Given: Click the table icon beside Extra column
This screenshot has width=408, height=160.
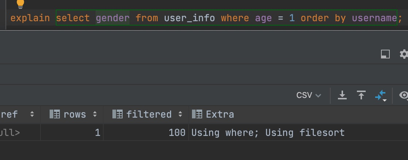Looking at the screenshot, I should [x=197, y=114].
